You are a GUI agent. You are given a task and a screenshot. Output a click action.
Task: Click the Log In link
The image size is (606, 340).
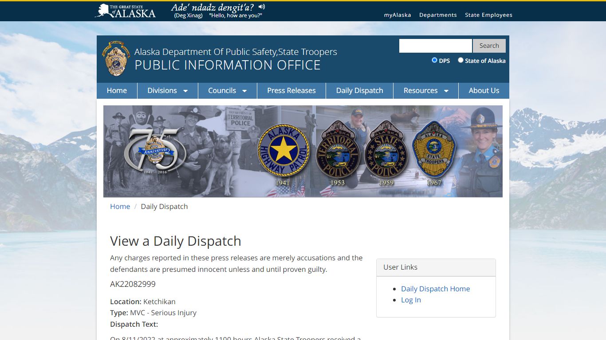click(x=411, y=300)
